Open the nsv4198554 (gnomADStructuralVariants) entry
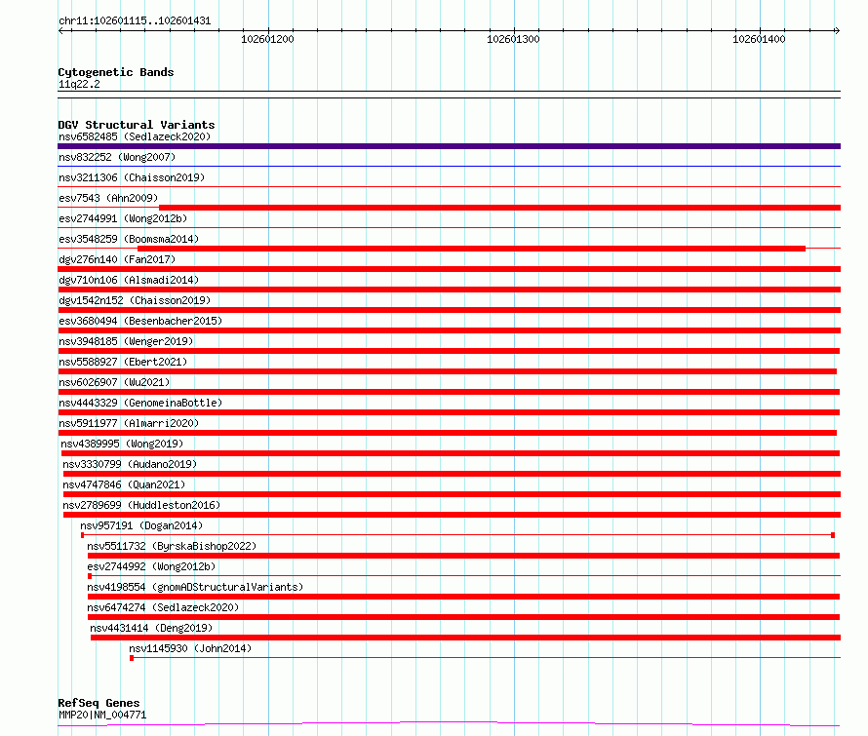 pyautogui.click(x=195, y=587)
